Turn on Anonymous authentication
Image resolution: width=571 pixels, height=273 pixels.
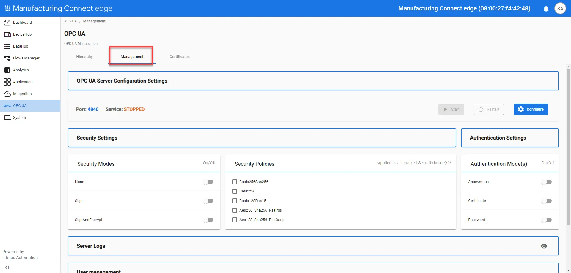(x=547, y=182)
